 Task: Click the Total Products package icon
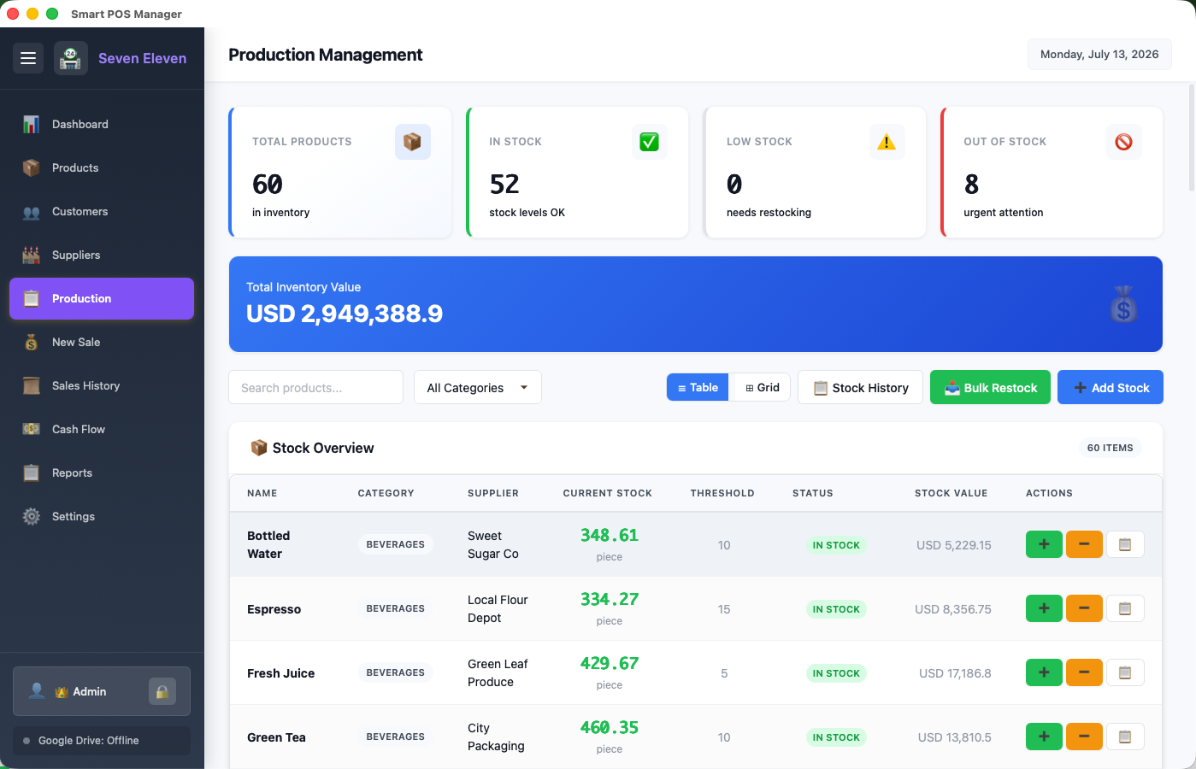pos(413,142)
